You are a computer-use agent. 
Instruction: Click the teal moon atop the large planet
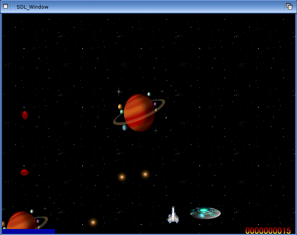tap(149, 94)
